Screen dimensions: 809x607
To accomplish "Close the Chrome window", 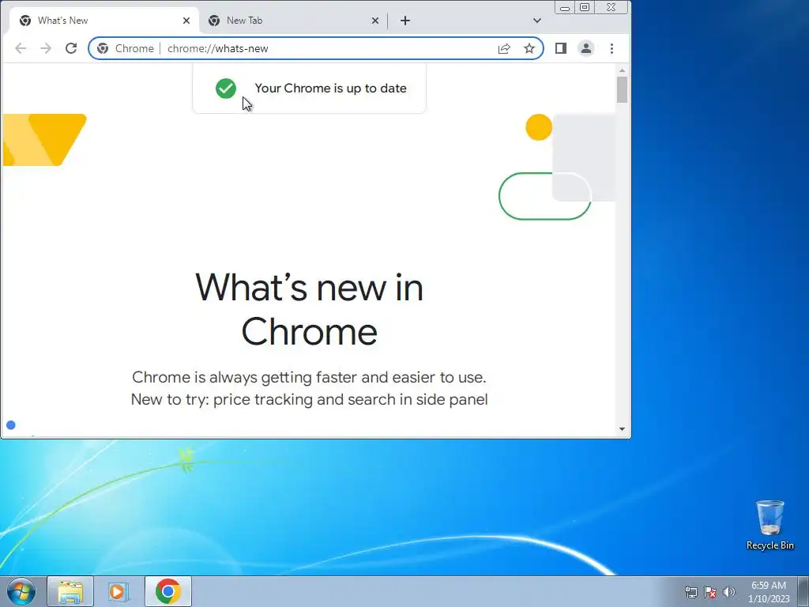I will tap(611, 7).
